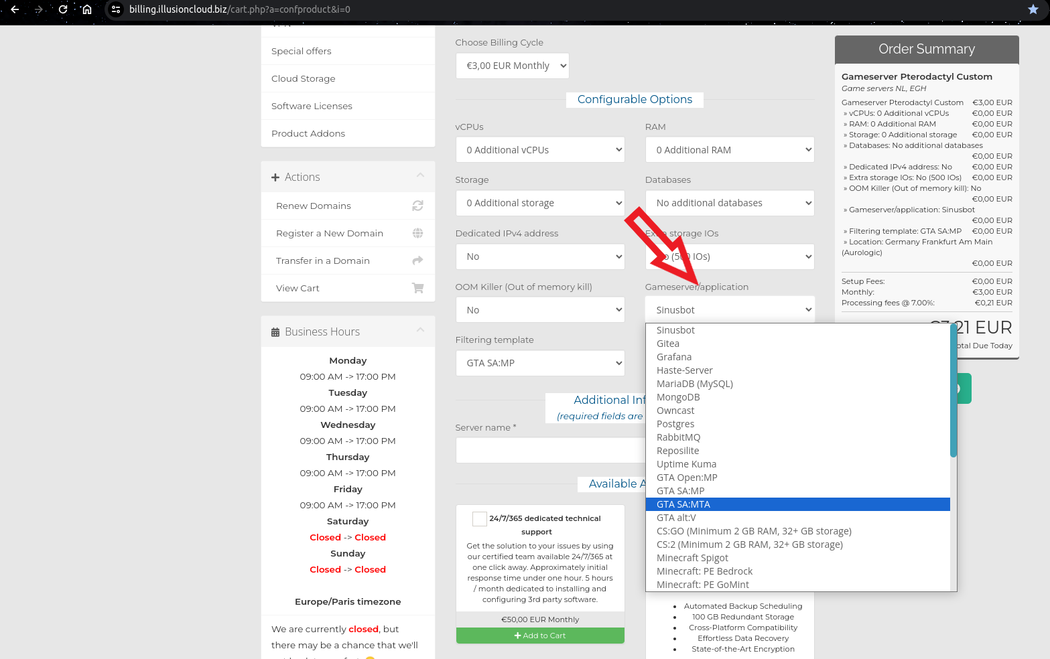
Task: Reload the page with refresh icon
Action: 63,9
